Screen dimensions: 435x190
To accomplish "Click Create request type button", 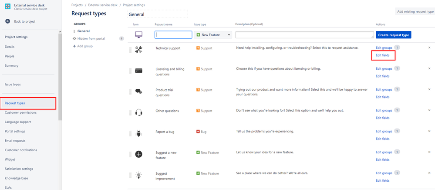I will coord(394,35).
